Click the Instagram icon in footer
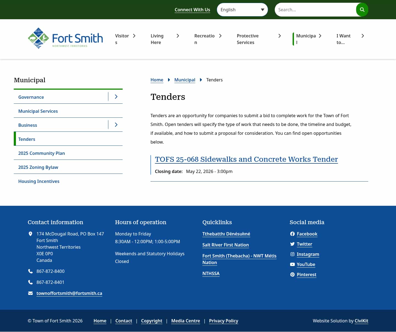The height and width of the screenshot is (332, 396). (x=292, y=254)
